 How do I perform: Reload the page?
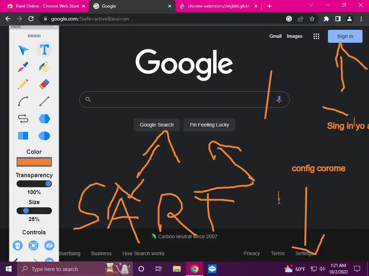31,19
